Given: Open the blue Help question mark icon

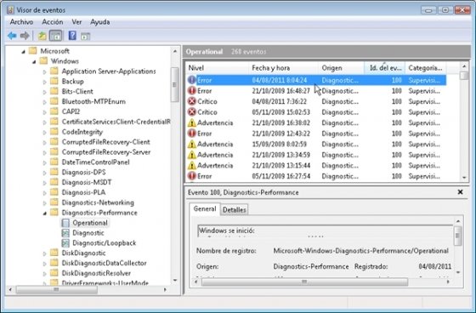Looking at the screenshot, I should tap(72, 36).
